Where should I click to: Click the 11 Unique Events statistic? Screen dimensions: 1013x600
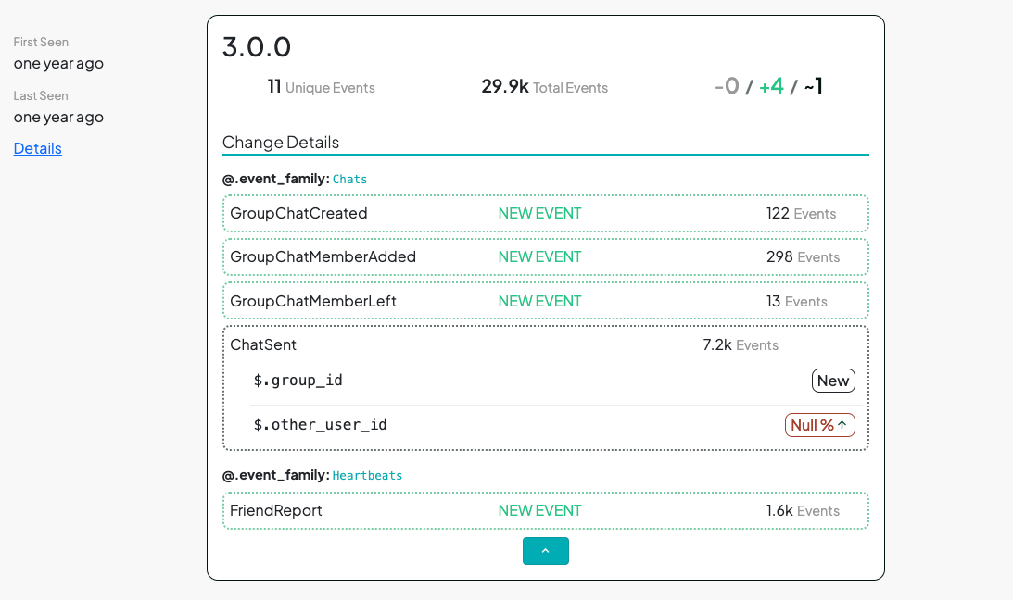321,87
